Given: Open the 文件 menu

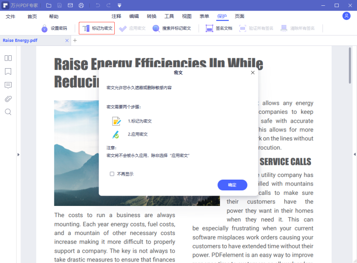Looking at the screenshot, I should coord(10,16).
